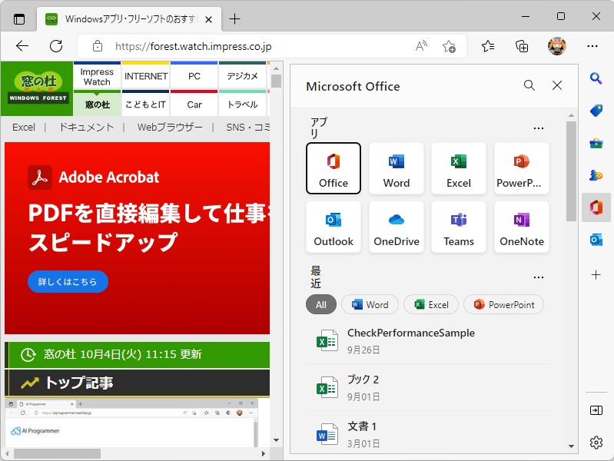Add this page to favorites

coord(449,46)
